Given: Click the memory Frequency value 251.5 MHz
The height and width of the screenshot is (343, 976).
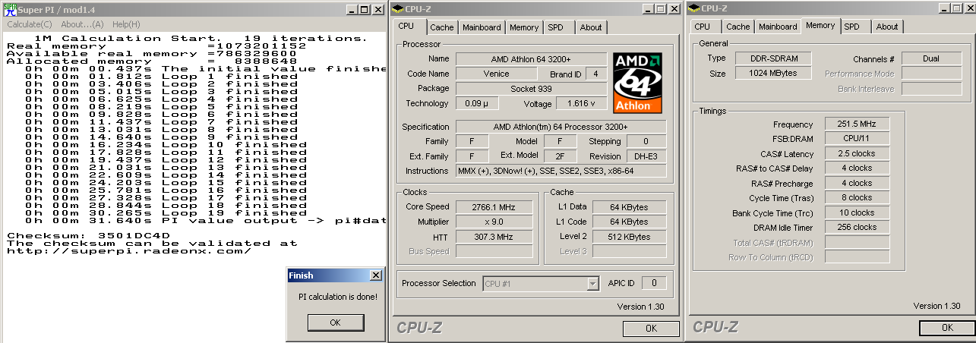Looking at the screenshot, I should pyautogui.click(x=857, y=124).
